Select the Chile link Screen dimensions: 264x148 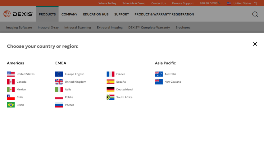click(x=20, y=97)
